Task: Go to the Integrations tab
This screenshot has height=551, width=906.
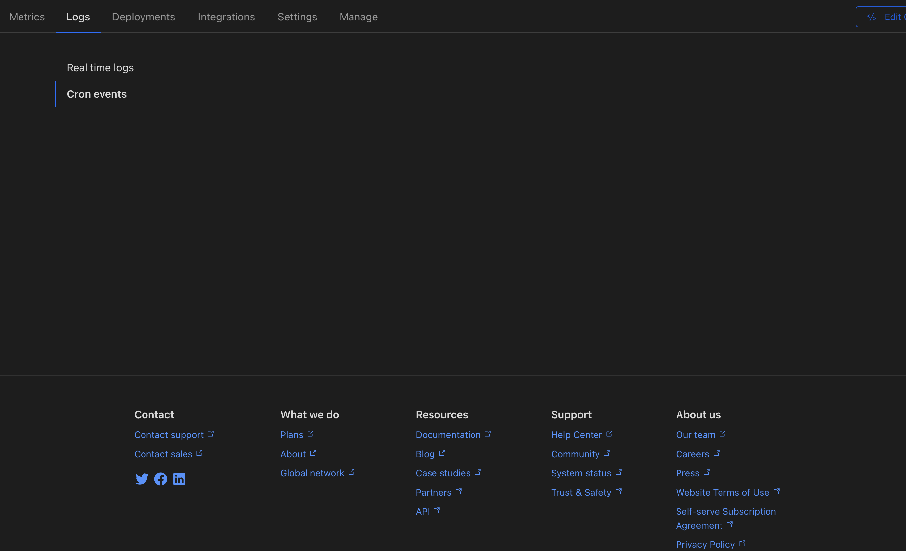Action: (x=226, y=17)
